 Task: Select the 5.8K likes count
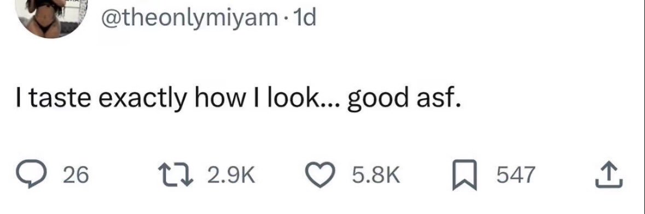point(375,175)
